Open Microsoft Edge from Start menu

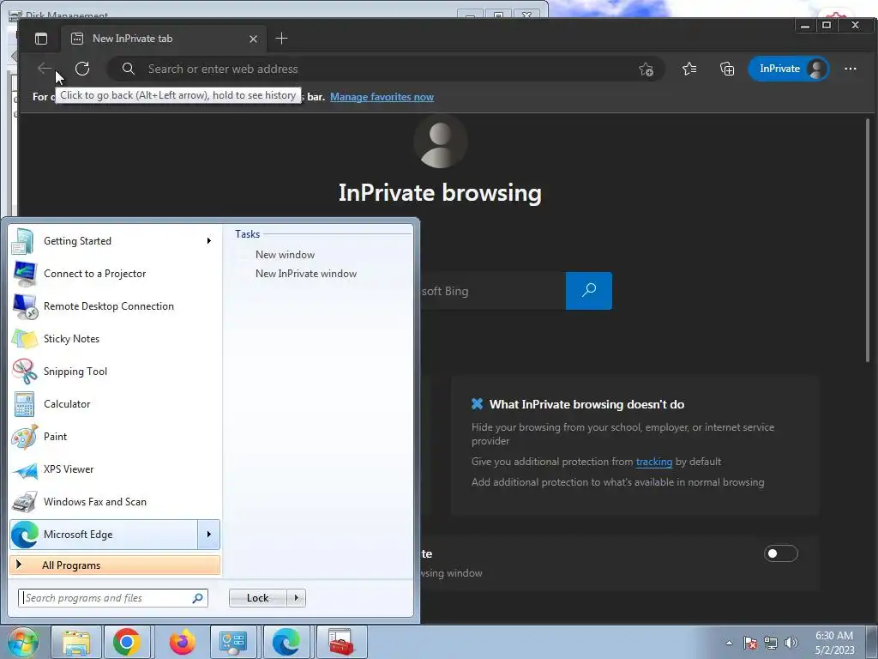104,535
